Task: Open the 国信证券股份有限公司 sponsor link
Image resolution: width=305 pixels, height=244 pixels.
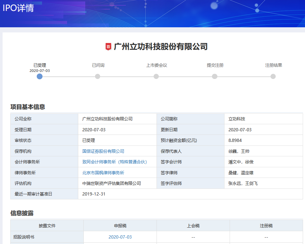Action: 103,151
